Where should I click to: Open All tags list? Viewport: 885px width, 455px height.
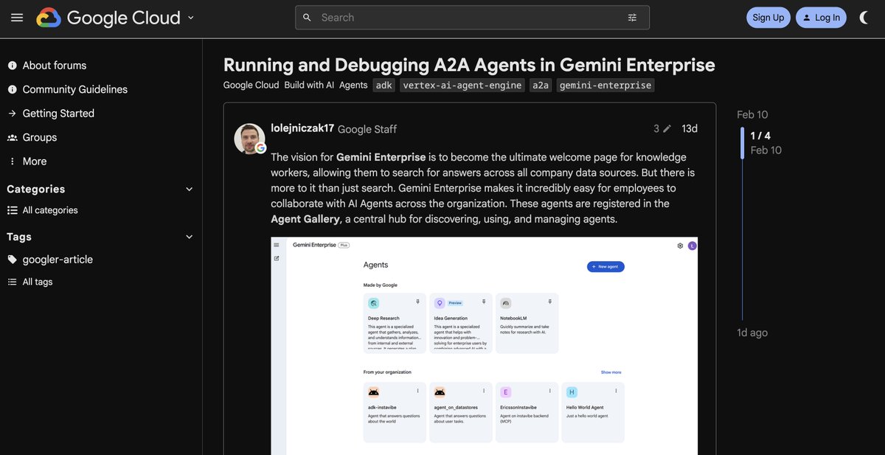point(30,282)
